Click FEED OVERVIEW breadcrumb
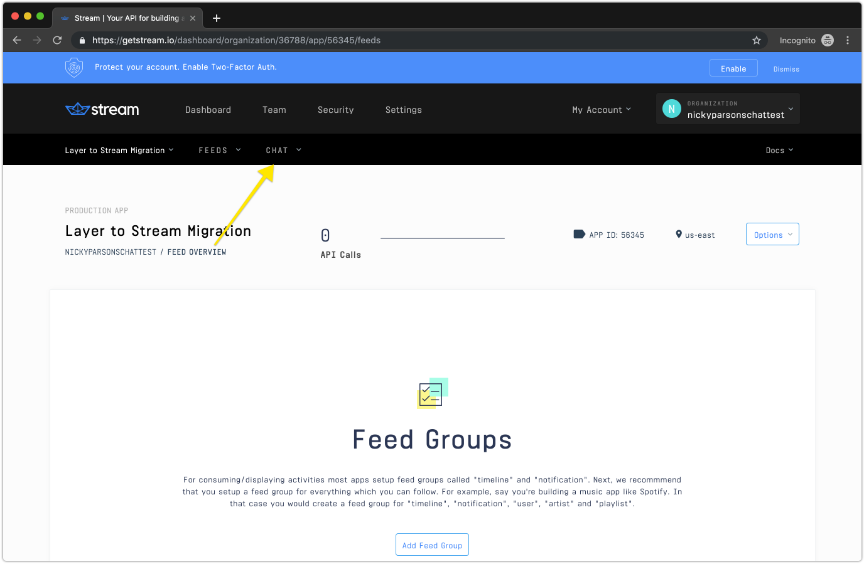 (x=197, y=252)
